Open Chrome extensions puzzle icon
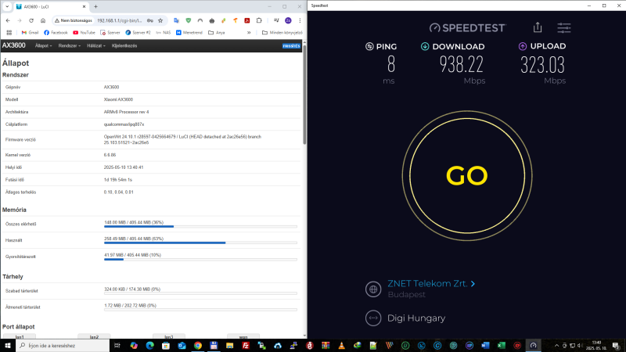The width and height of the screenshot is (626, 352). (259, 21)
